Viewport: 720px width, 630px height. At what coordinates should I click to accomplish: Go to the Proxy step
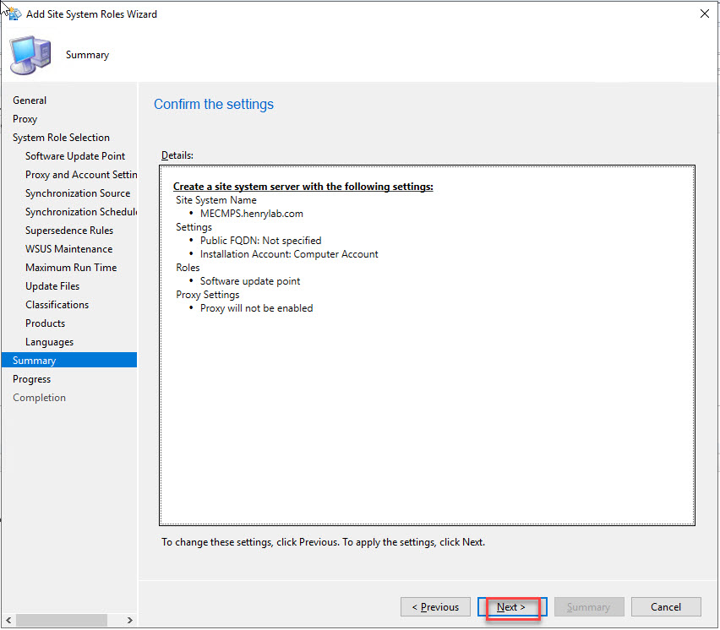(25, 119)
